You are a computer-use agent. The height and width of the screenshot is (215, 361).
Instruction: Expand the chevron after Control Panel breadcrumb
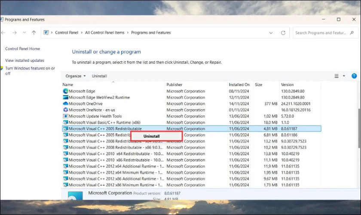pyautogui.click(x=82, y=33)
